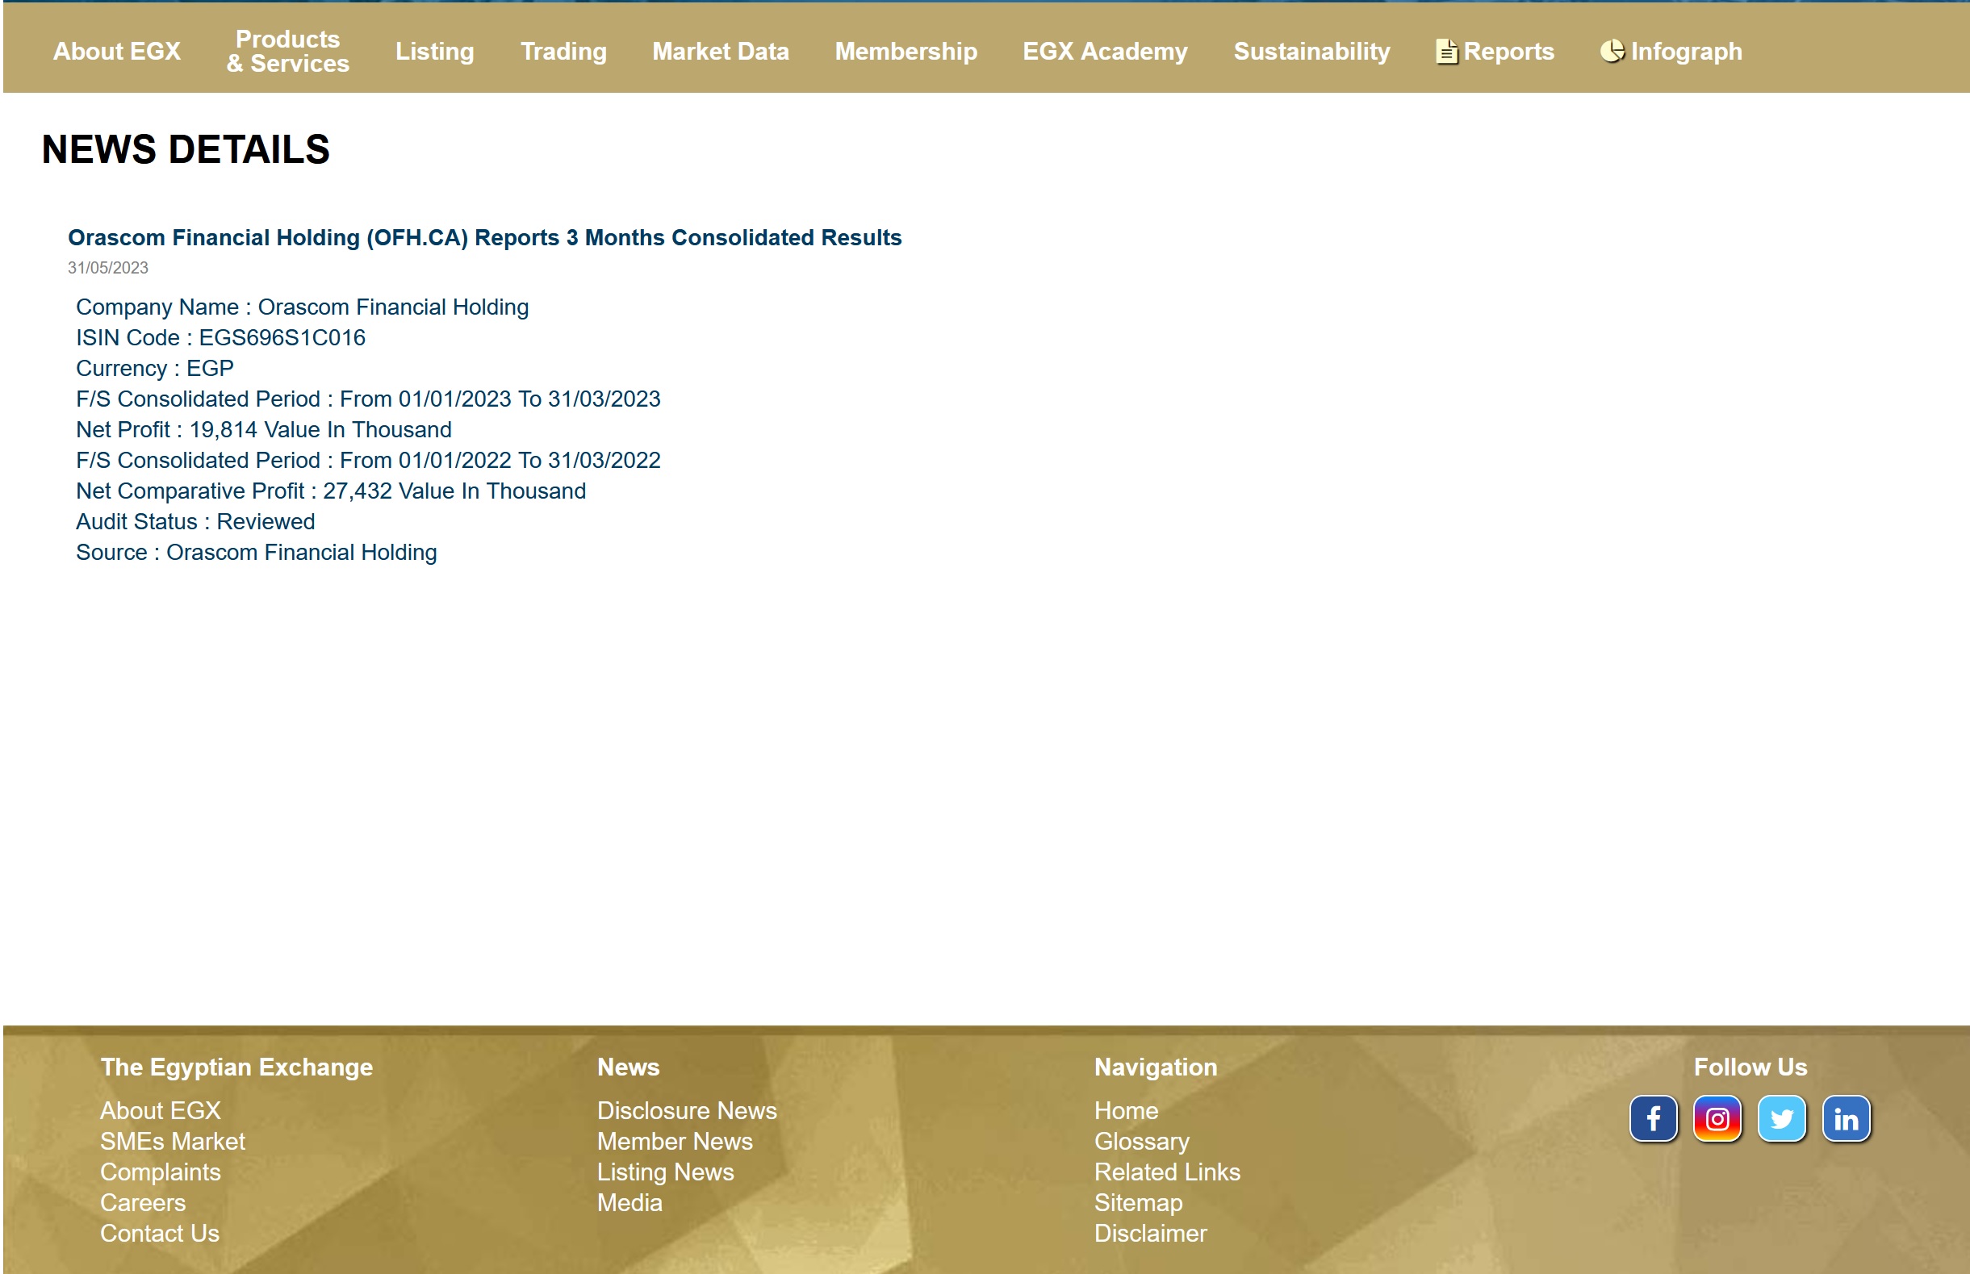This screenshot has width=1970, height=1274.
Task: Click Contact Us footer link
Action: (x=160, y=1233)
